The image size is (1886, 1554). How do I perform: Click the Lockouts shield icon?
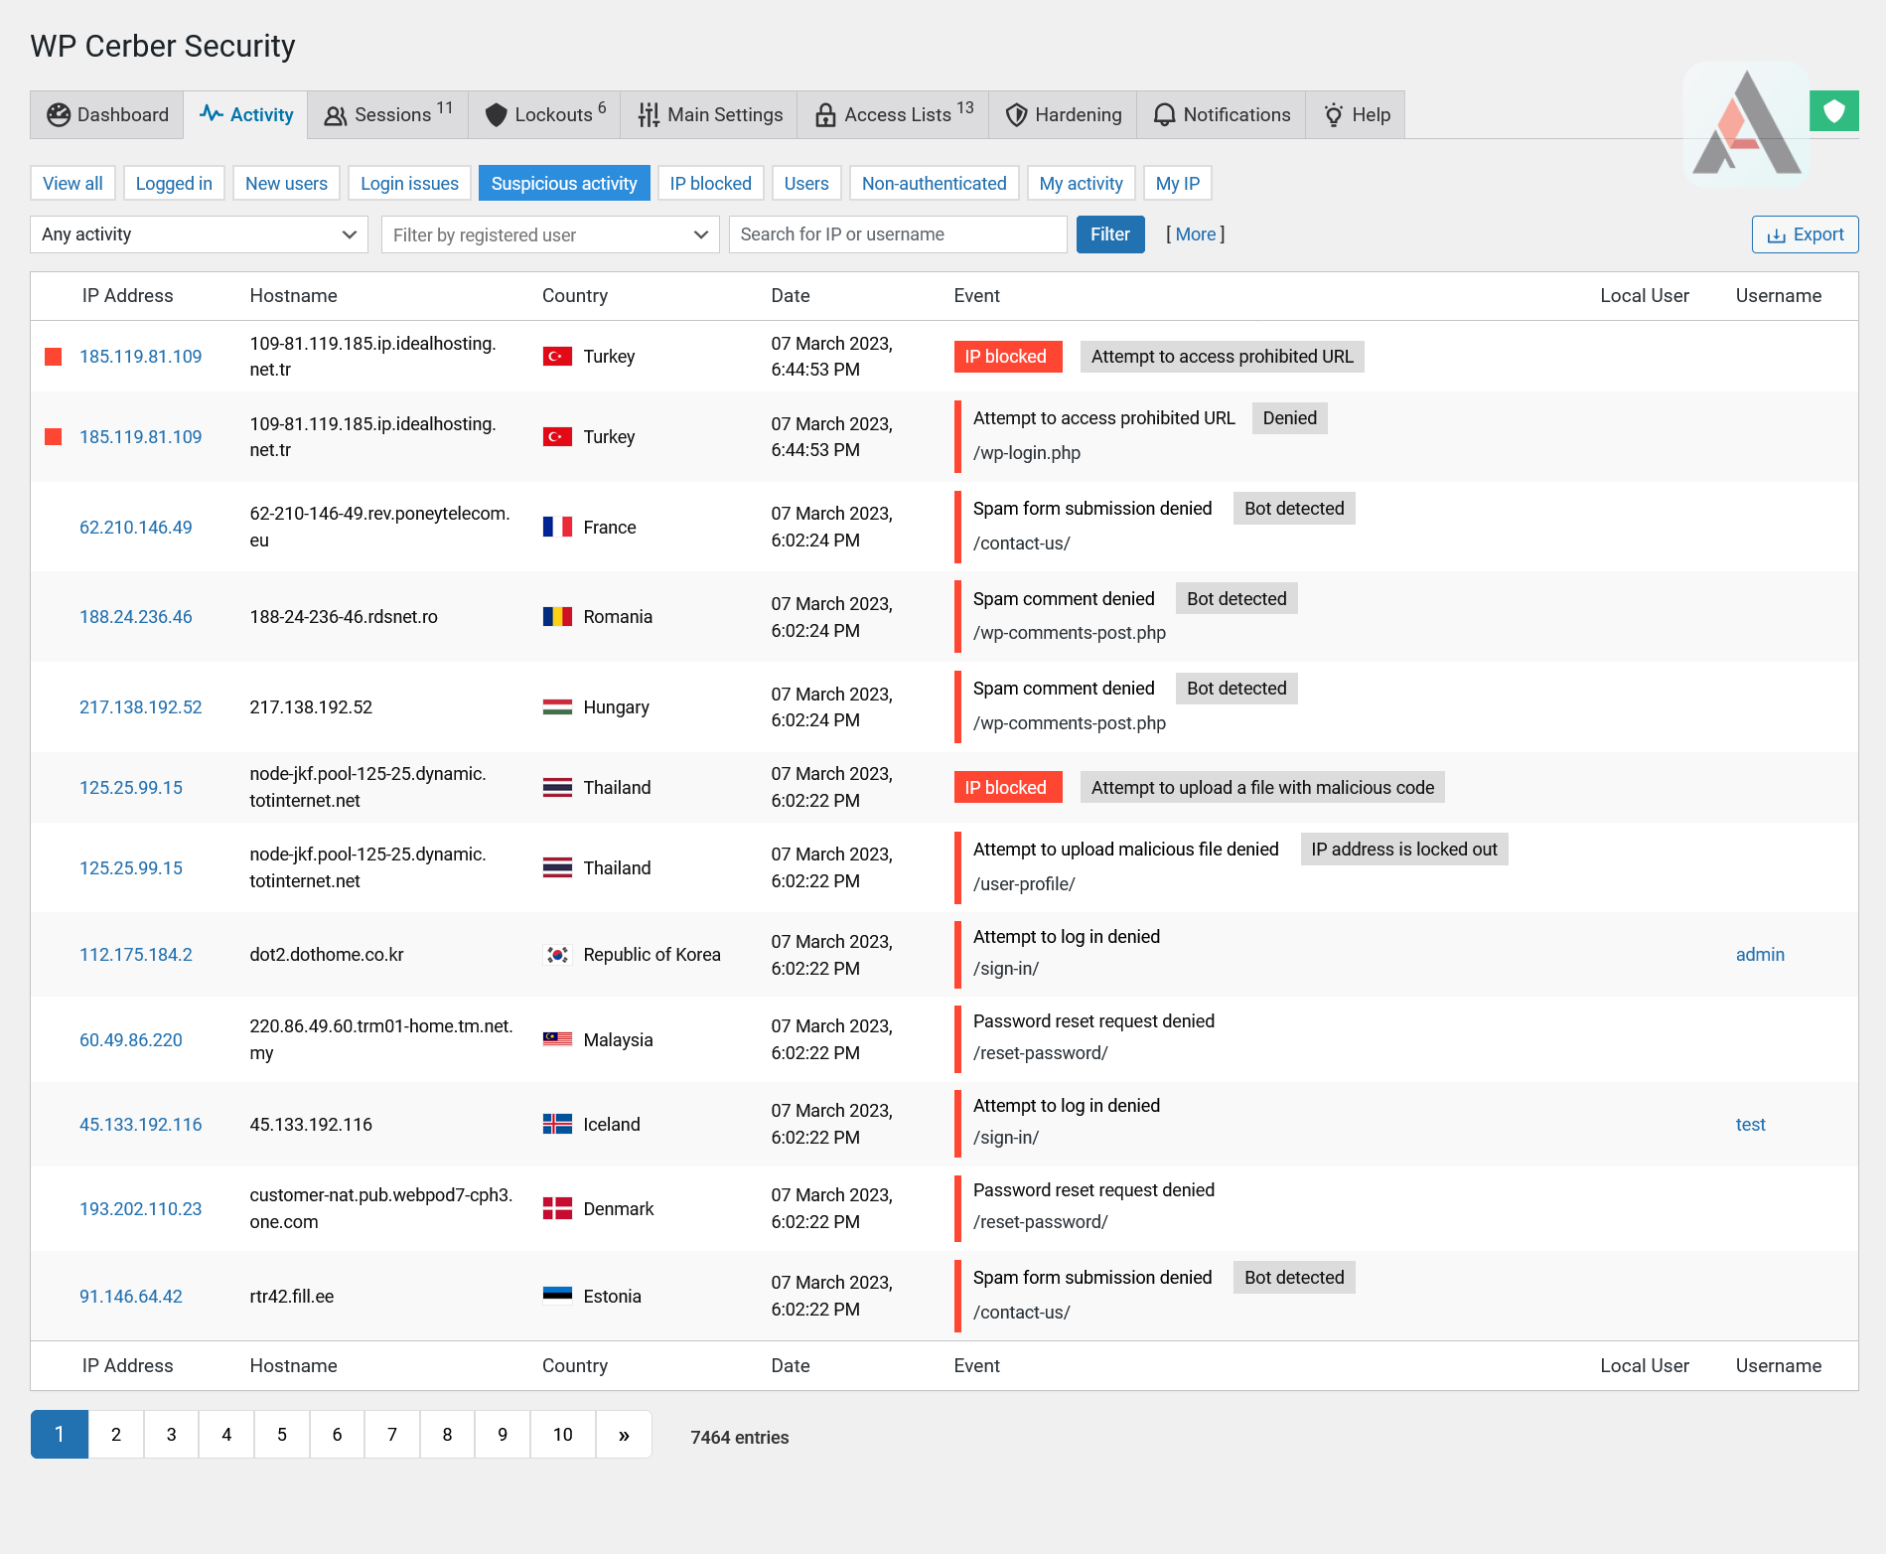click(x=496, y=115)
